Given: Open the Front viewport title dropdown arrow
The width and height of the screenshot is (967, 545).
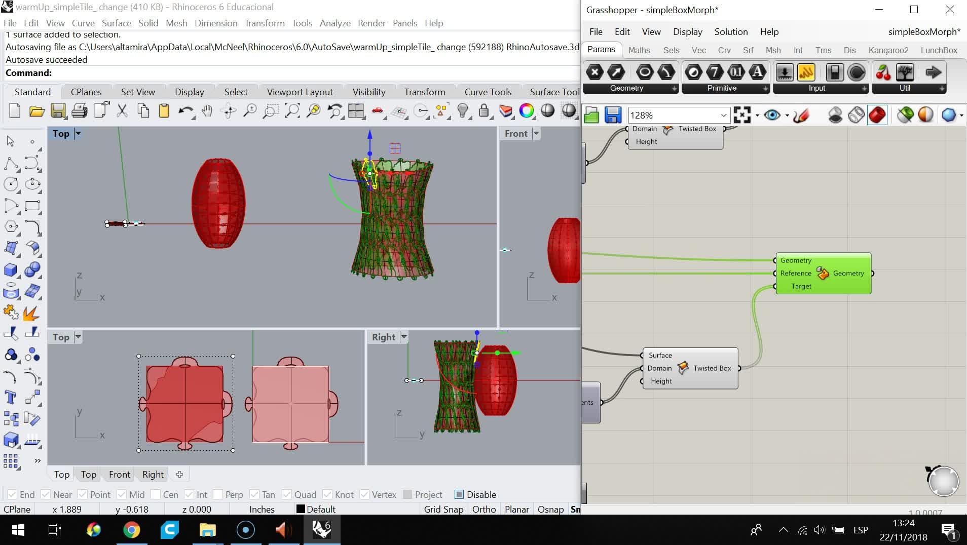Looking at the screenshot, I should coord(536,134).
